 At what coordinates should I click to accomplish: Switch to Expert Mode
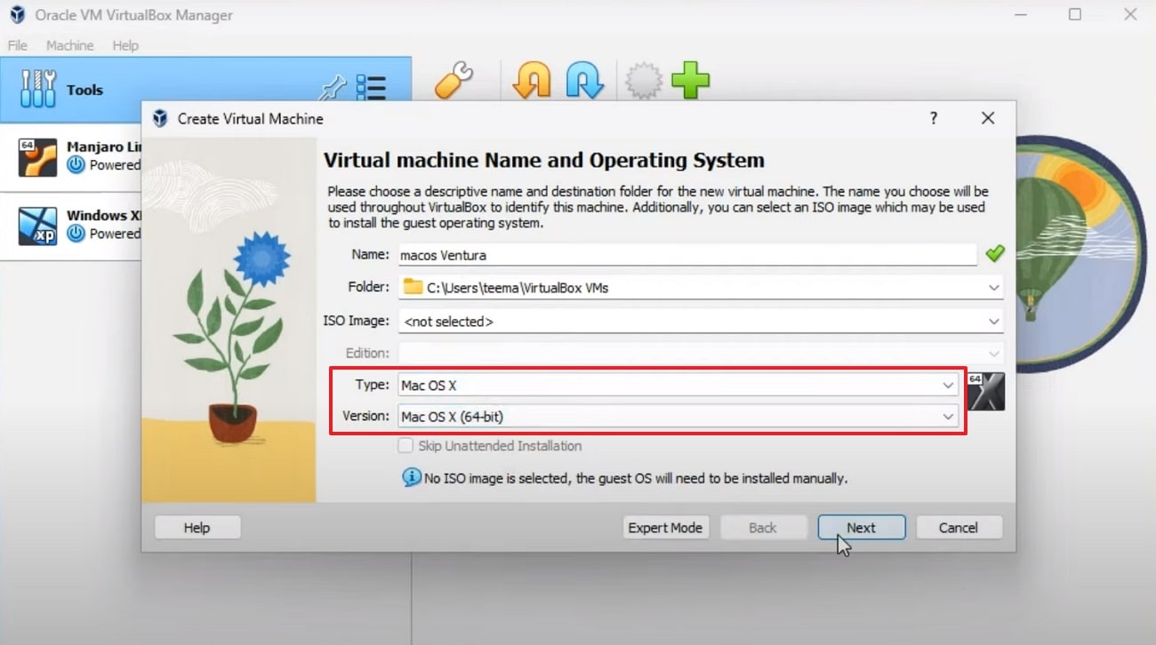[665, 528]
